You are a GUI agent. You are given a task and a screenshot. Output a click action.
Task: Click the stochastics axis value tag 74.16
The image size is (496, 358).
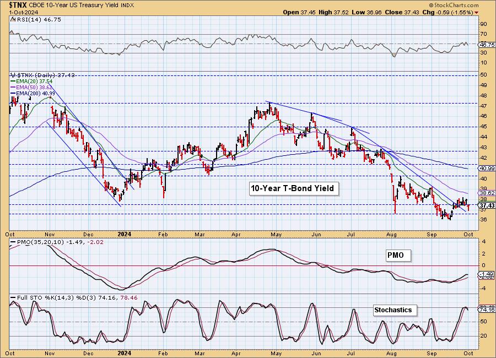click(x=487, y=310)
